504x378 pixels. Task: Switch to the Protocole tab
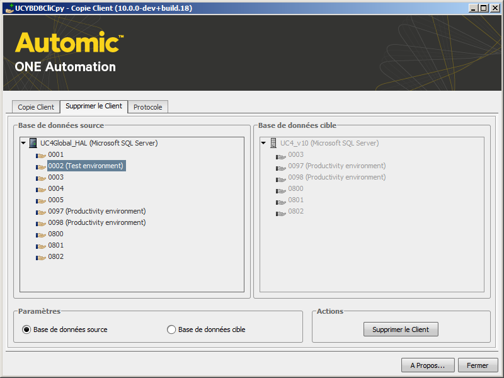[x=148, y=107]
